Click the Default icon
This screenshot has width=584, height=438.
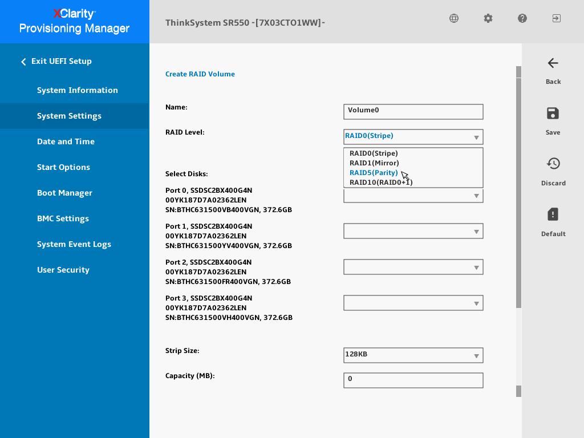tap(553, 214)
